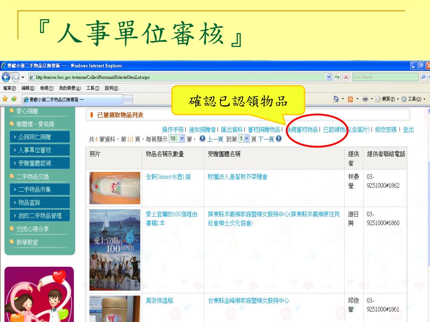Click group link 台東縣金峰鄉家庭暨婦女服務中心

click(x=249, y=300)
